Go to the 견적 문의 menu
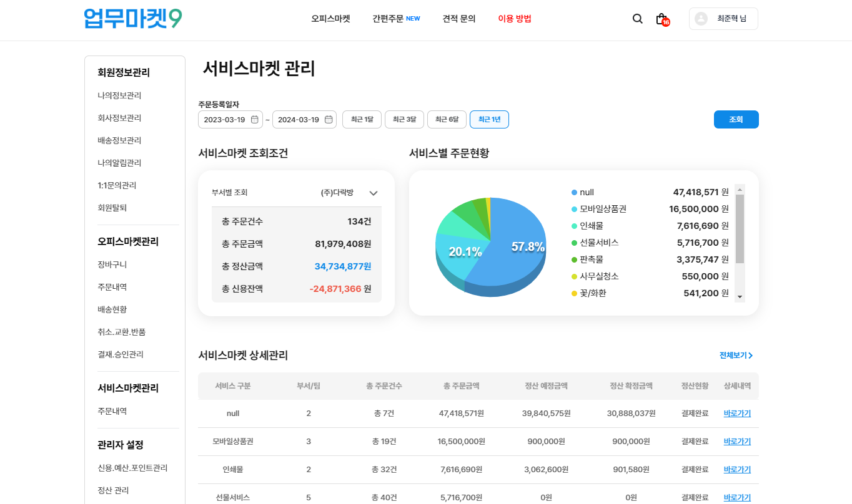 pos(458,19)
